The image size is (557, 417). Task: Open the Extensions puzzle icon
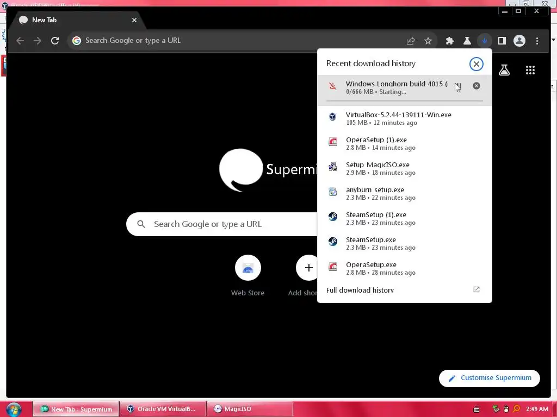pos(450,41)
